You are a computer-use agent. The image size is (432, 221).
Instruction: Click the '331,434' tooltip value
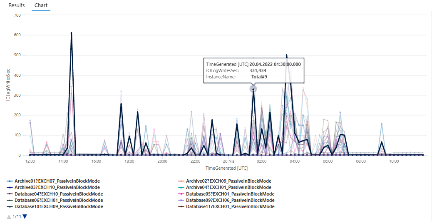(258, 70)
